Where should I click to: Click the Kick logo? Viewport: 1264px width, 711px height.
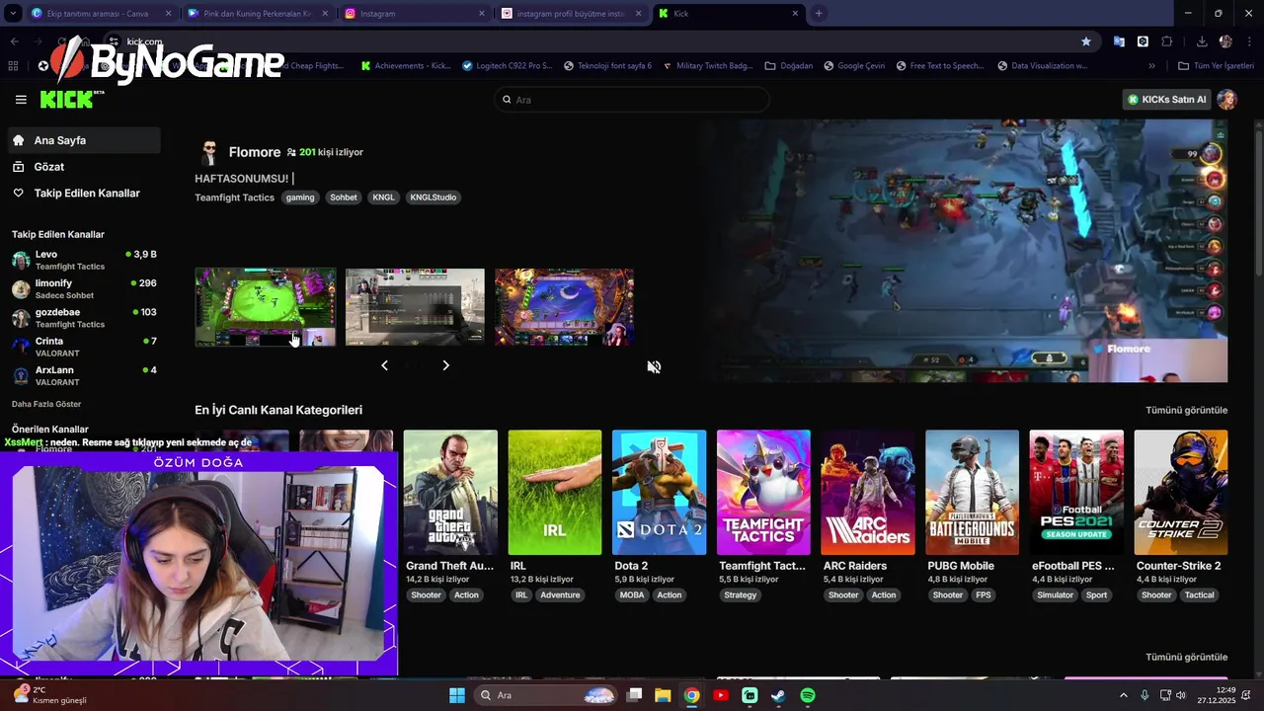point(71,100)
